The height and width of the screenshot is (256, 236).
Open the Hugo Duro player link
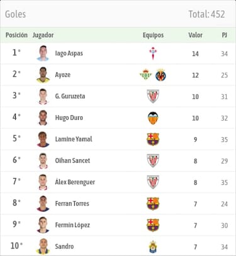(69, 118)
